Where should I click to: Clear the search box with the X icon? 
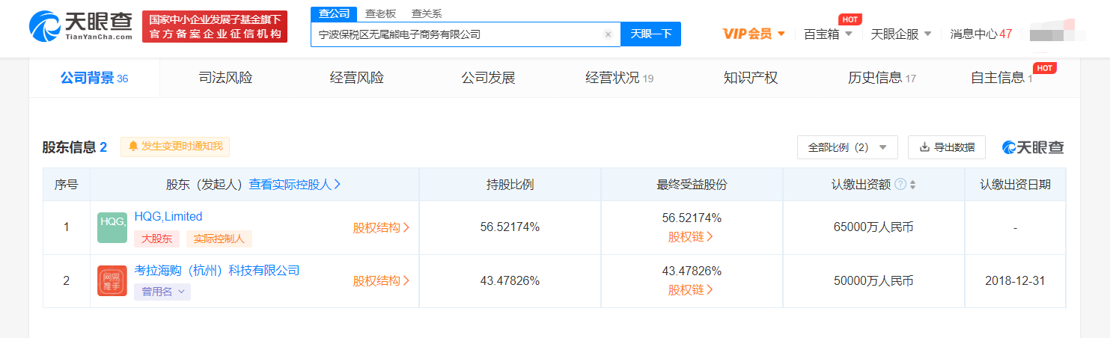[608, 34]
